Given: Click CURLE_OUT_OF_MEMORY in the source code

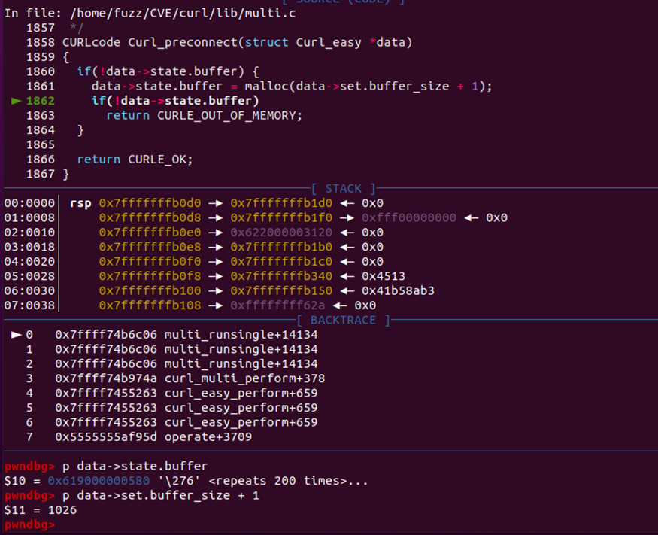Looking at the screenshot, I should coord(229,115).
